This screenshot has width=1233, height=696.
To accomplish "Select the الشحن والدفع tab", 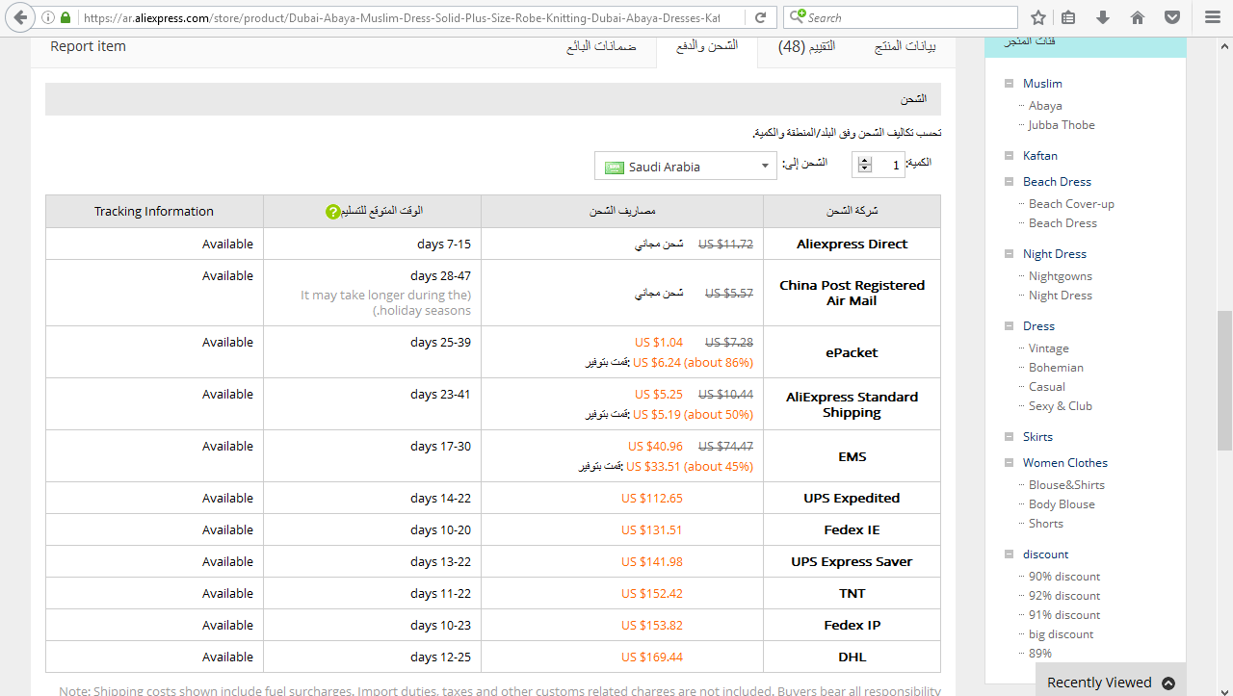I will (707, 46).
